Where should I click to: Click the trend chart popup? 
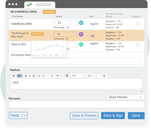coord(49,49)
